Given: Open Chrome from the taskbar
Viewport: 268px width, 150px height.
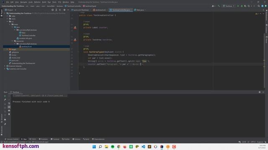Looking at the screenshot, I should point(119,147).
